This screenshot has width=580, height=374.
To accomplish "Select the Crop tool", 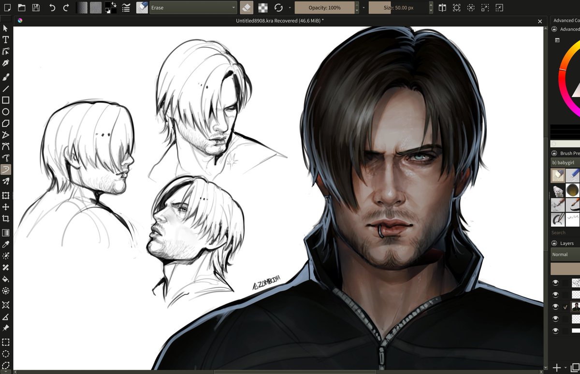I will coord(6,219).
